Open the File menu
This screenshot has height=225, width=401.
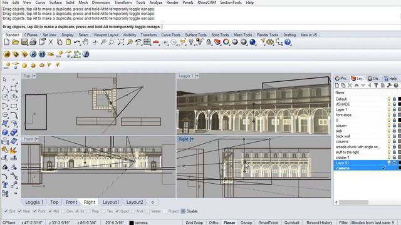[x=6, y=2]
